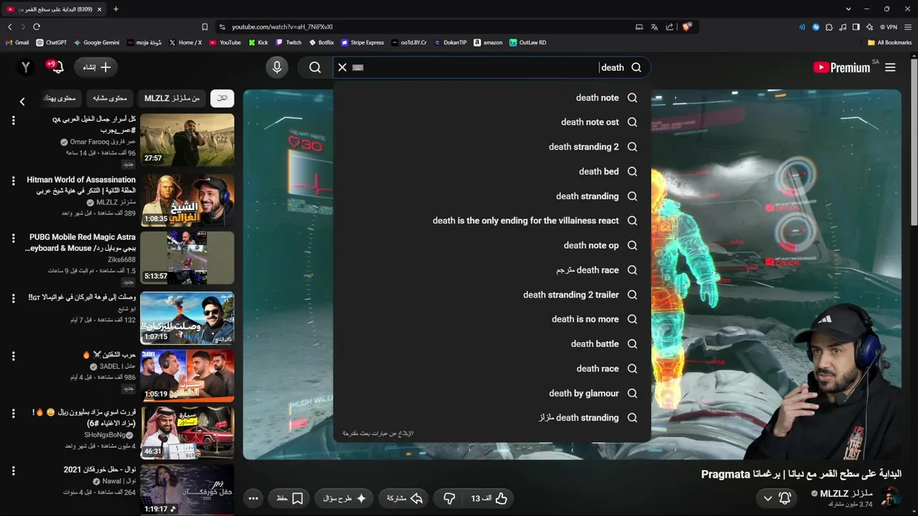This screenshot has height=516, width=918.
Task: Open more options for SHoNgxBoNg auction video
Action: [x=13, y=413]
